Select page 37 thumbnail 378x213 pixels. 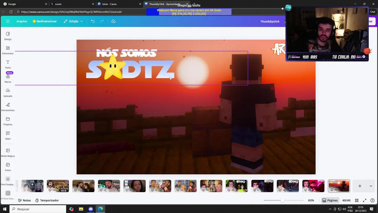262,186
